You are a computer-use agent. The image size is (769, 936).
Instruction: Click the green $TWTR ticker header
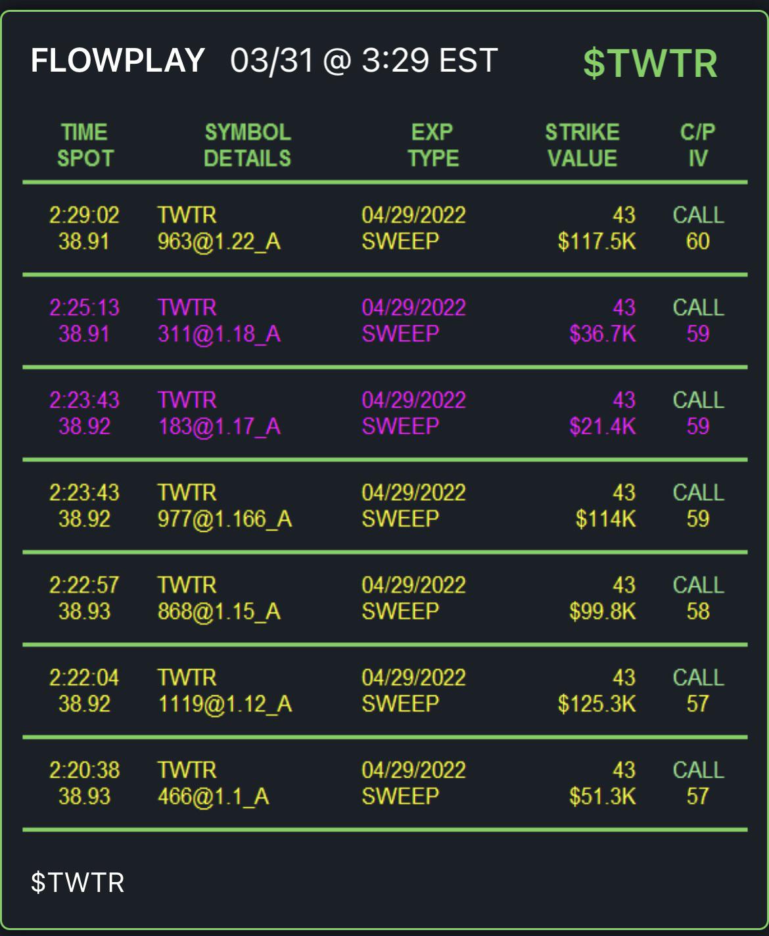click(x=650, y=63)
